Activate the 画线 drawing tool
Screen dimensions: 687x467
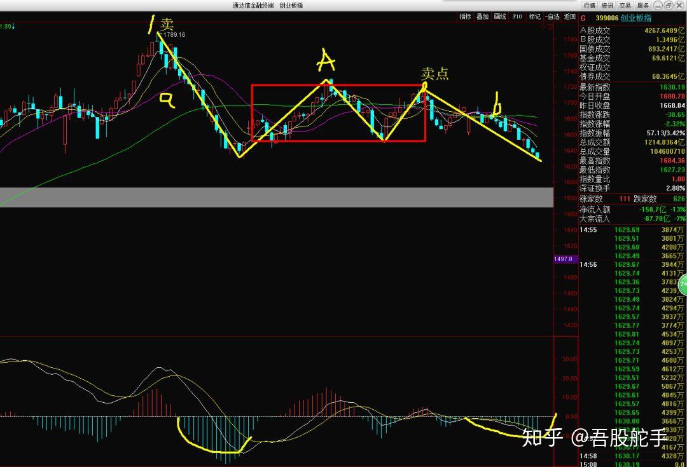coord(500,17)
